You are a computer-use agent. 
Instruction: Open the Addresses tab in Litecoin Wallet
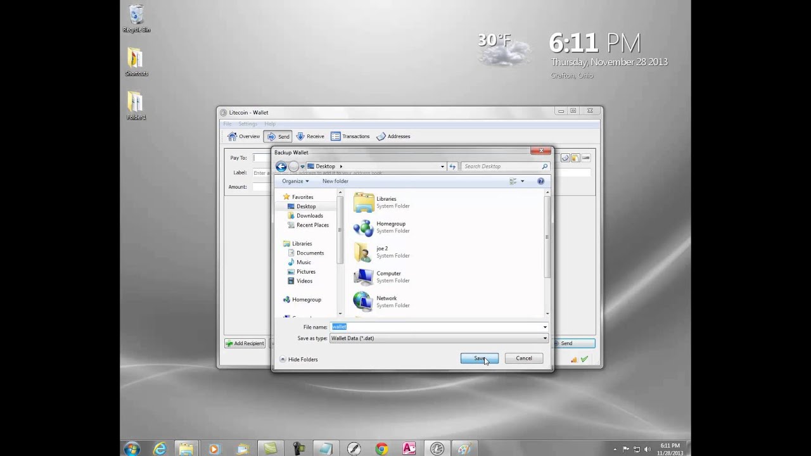393,136
